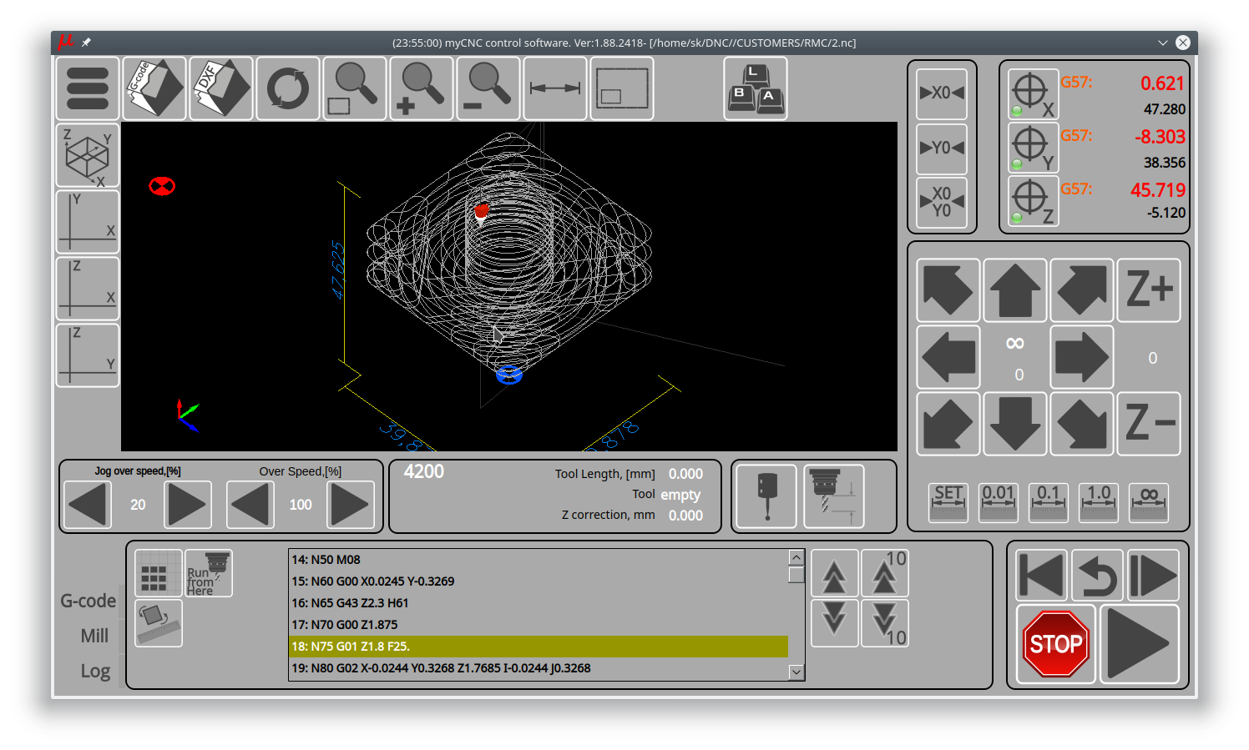
Task: Select the 1.0 jog step size
Action: click(1099, 503)
